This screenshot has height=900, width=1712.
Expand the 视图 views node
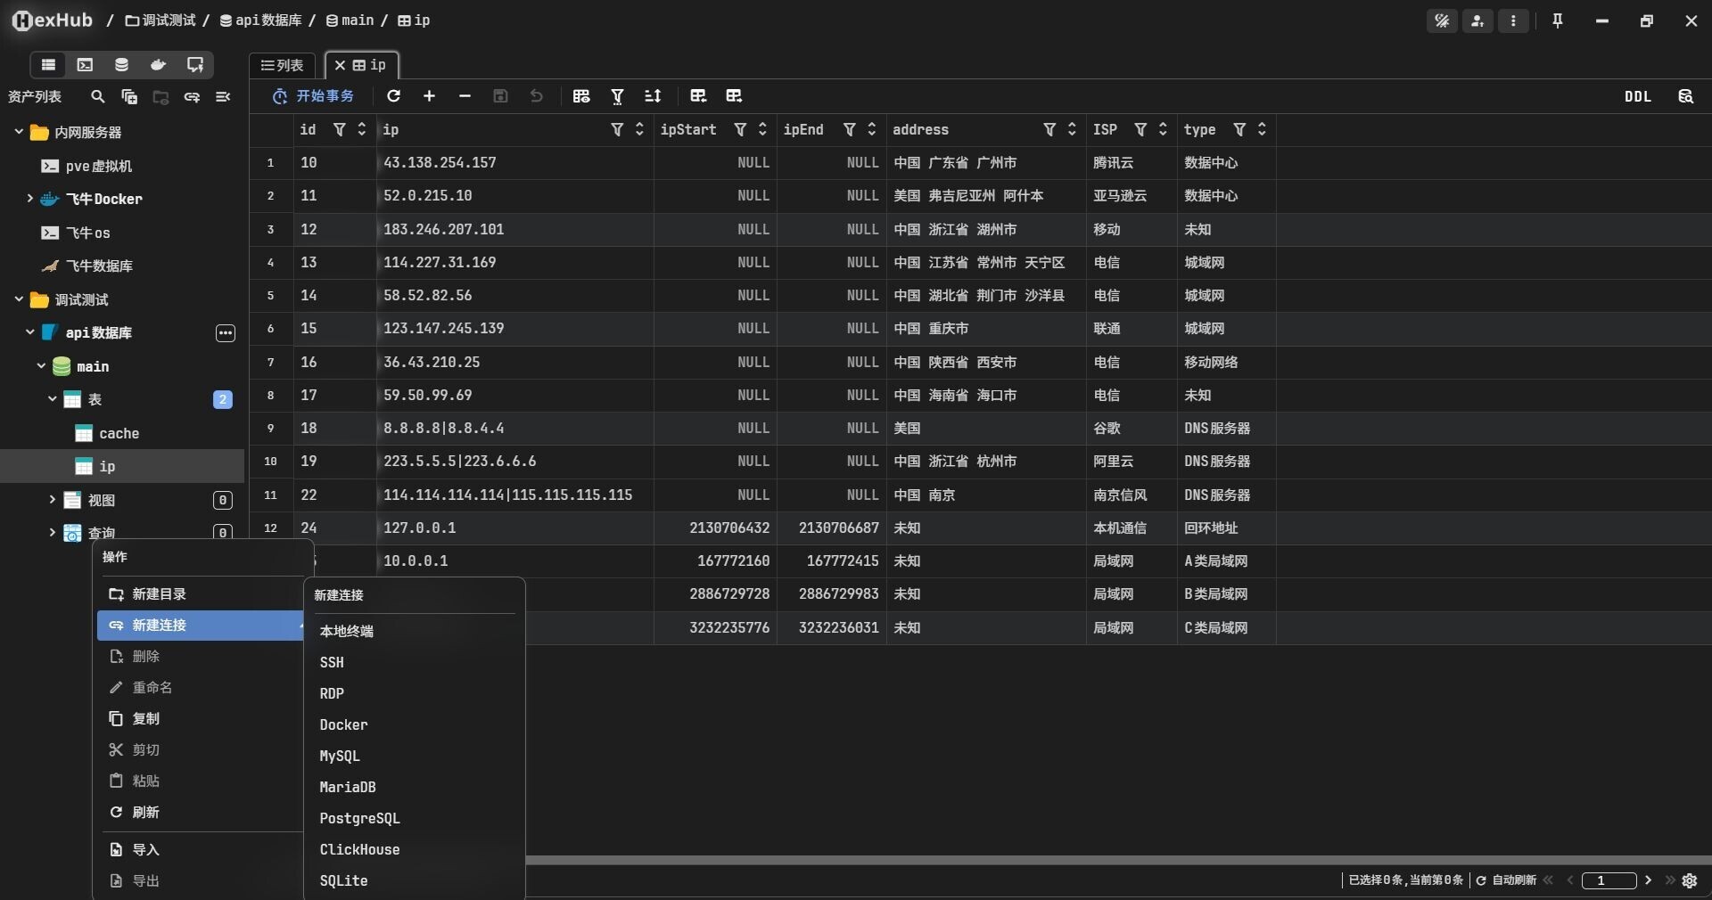[53, 500]
